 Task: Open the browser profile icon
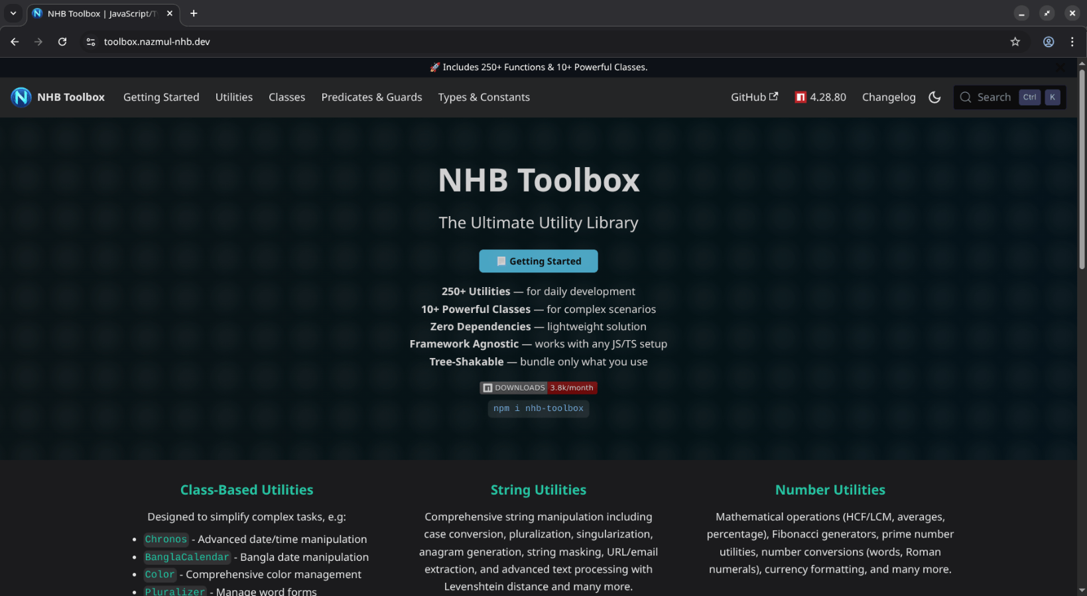point(1049,42)
